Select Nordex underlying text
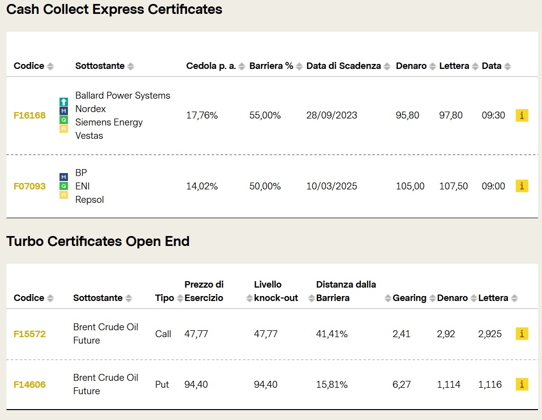The height and width of the screenshot is (420, 542). [91, 109]
